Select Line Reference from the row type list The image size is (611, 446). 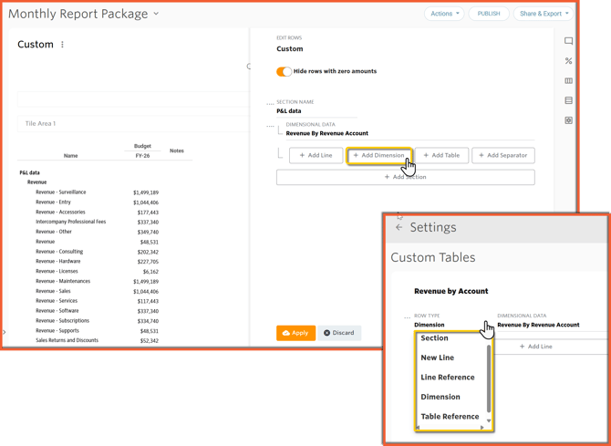[447, 377]
